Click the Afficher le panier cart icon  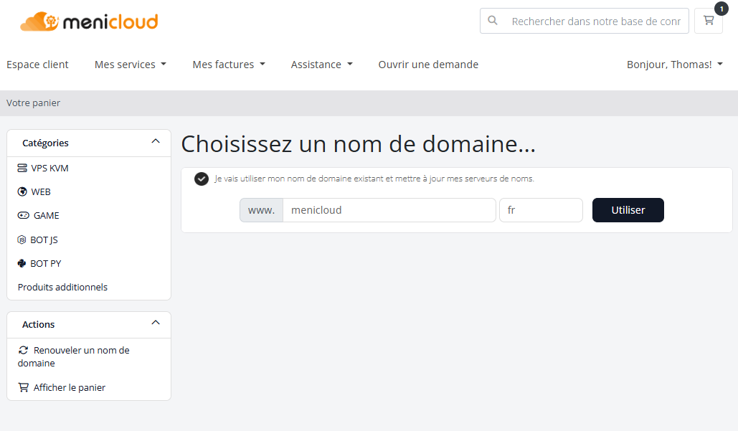point(23,387)
